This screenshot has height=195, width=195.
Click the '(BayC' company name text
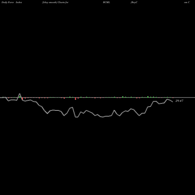tap(134, 2)
